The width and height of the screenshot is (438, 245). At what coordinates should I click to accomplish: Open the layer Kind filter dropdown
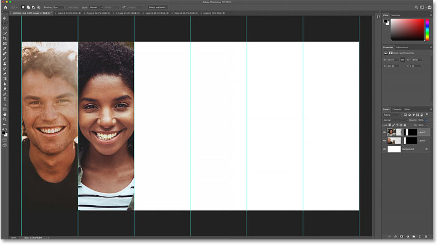tap(392, 115)
